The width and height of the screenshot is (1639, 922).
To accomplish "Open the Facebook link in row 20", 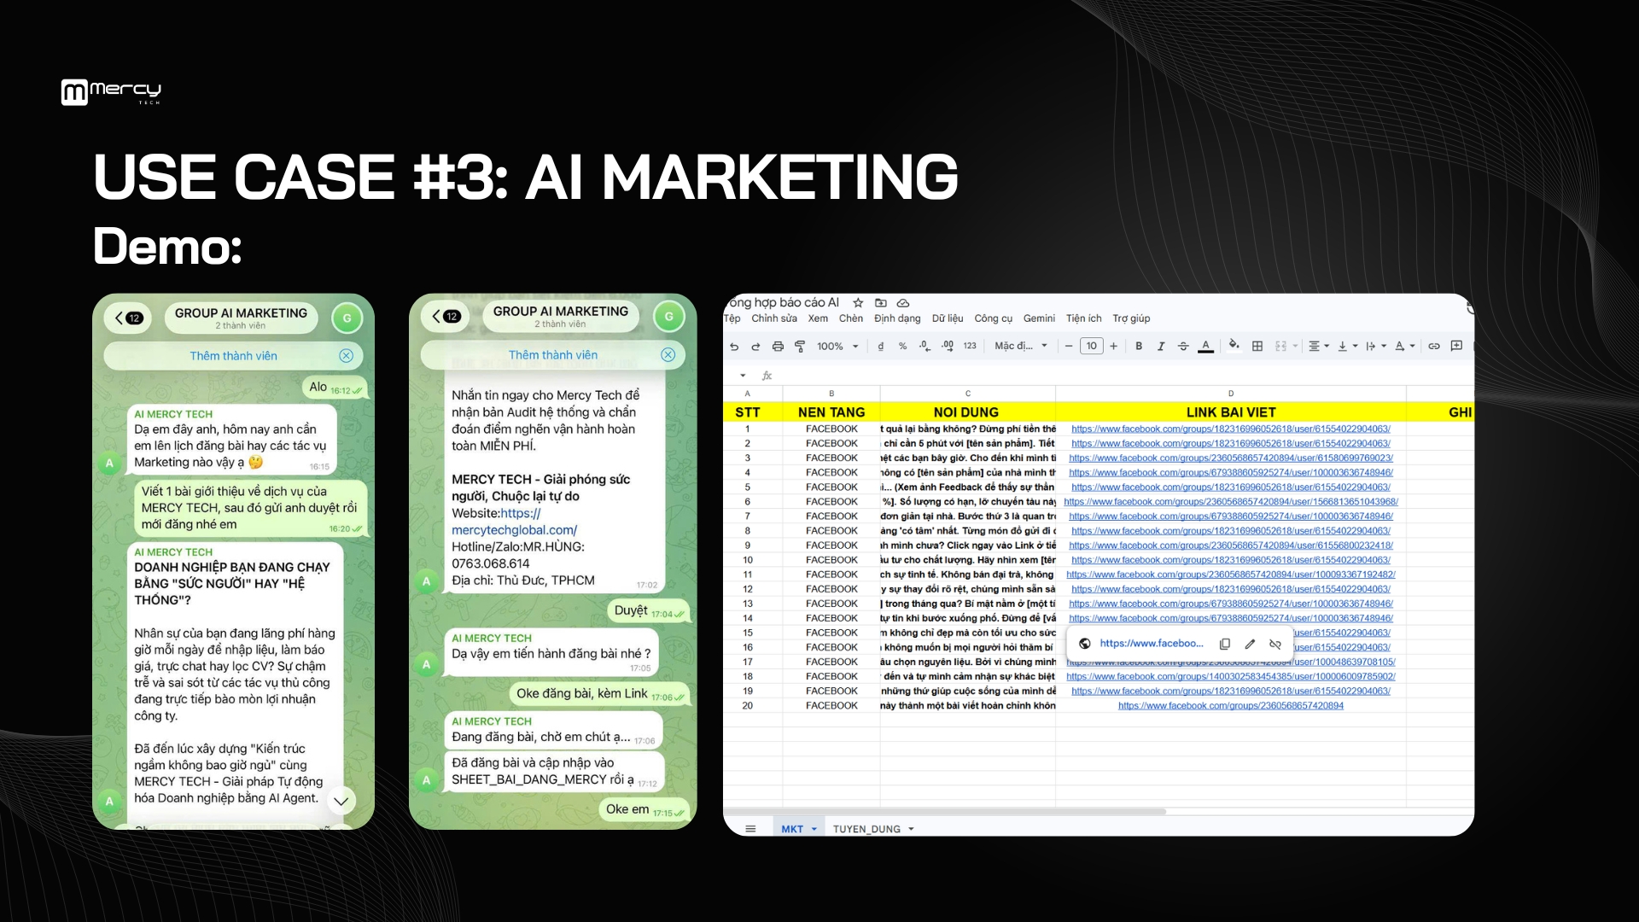I will [x=1231, y=706].
